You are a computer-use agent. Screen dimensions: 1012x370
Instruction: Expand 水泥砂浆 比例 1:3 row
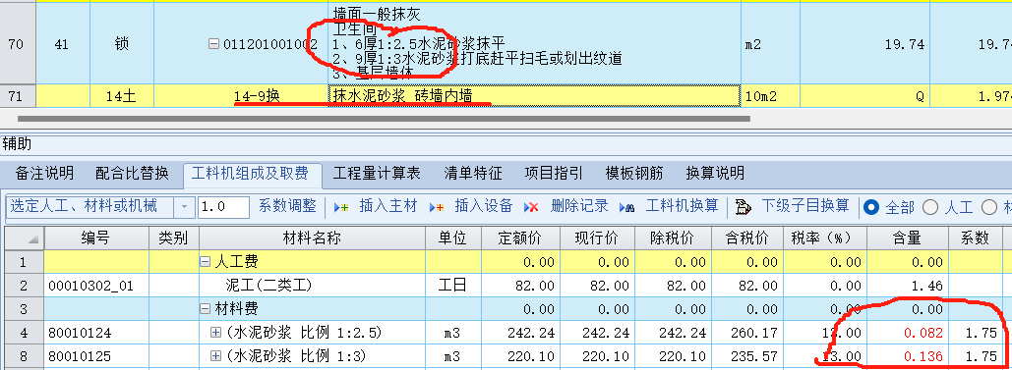point(215,356)
